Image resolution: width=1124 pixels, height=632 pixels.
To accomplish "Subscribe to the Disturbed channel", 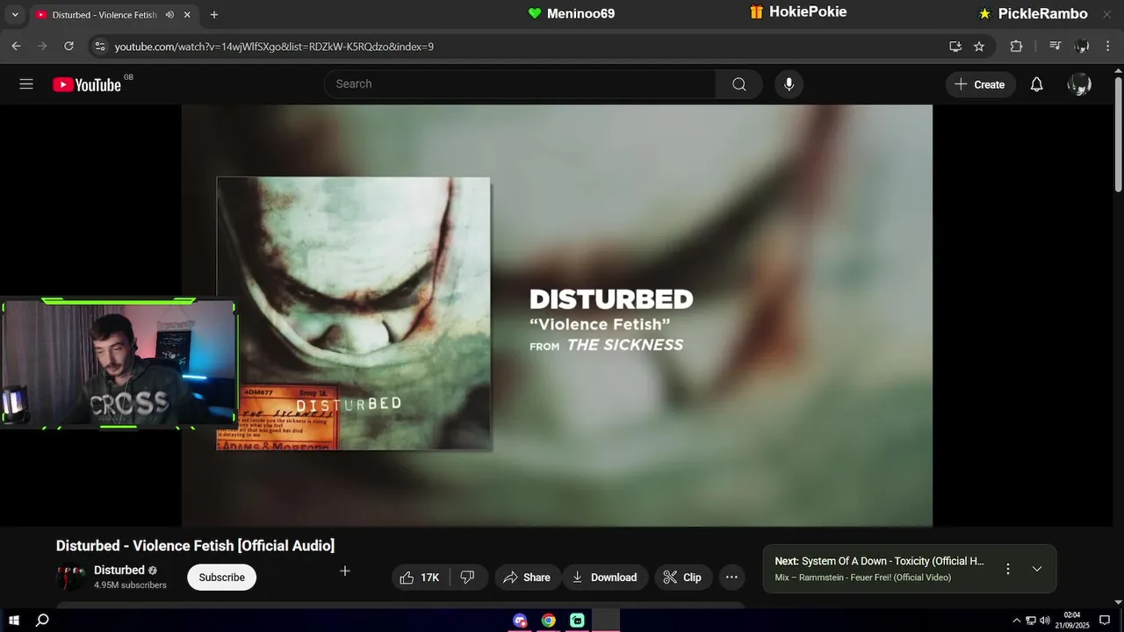I will [221, 577].
